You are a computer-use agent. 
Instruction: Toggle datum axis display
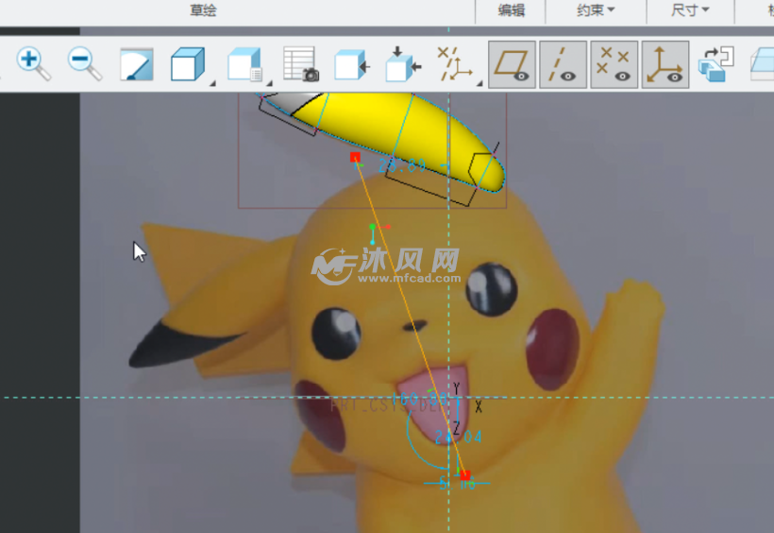click(x=564, y=65)
